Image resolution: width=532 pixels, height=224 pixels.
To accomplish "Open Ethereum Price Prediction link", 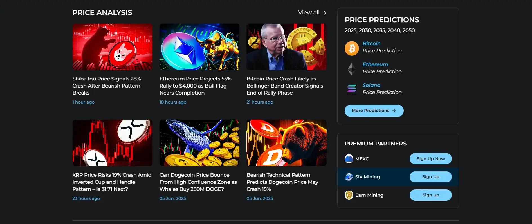I will pos(382,68).
